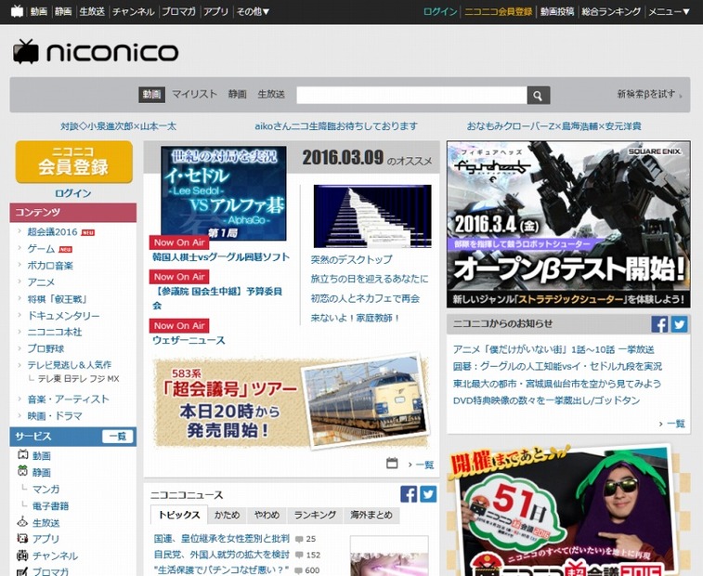Click 新検索βを試す link
The height and width of the screenshot is (576, 703).
649,94
